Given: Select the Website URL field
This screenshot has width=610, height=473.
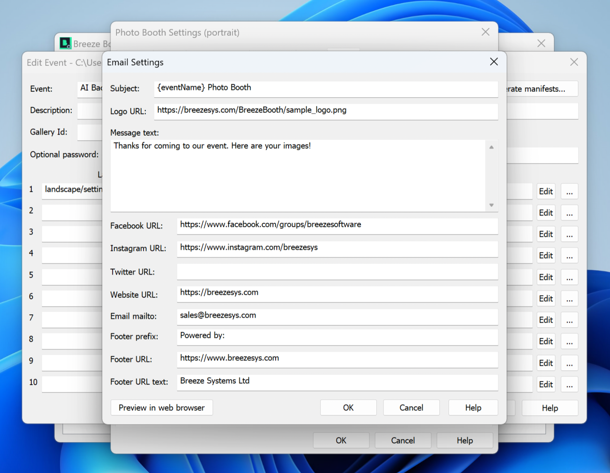Looking at the screenshot, I should (x=337, y=293).
